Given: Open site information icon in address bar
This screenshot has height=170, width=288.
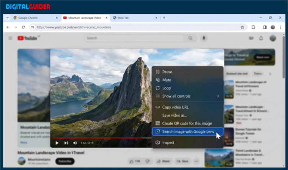Looking at the screenshot, I should [x=32, y=27].
